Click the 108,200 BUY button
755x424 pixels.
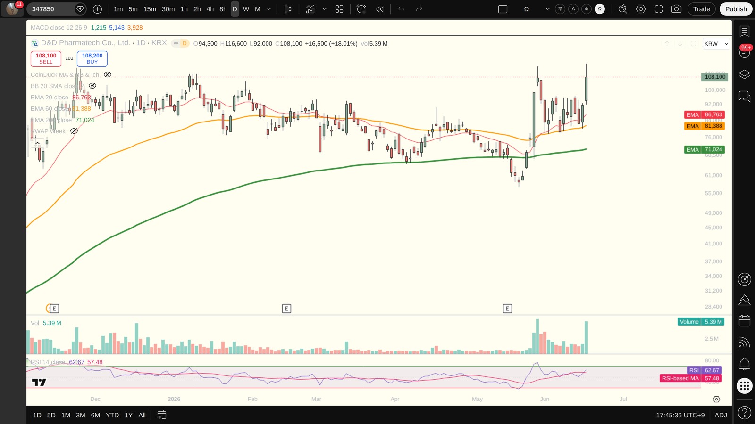92,58
